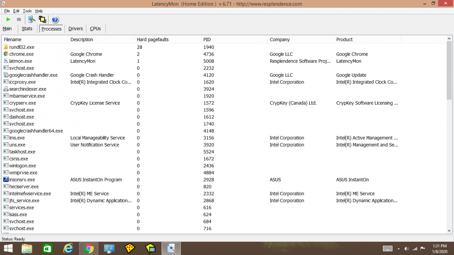Click the gray stop monitor button
This screenshot has height=255, width=454.
pyautogui.click(x=19, y=20)
